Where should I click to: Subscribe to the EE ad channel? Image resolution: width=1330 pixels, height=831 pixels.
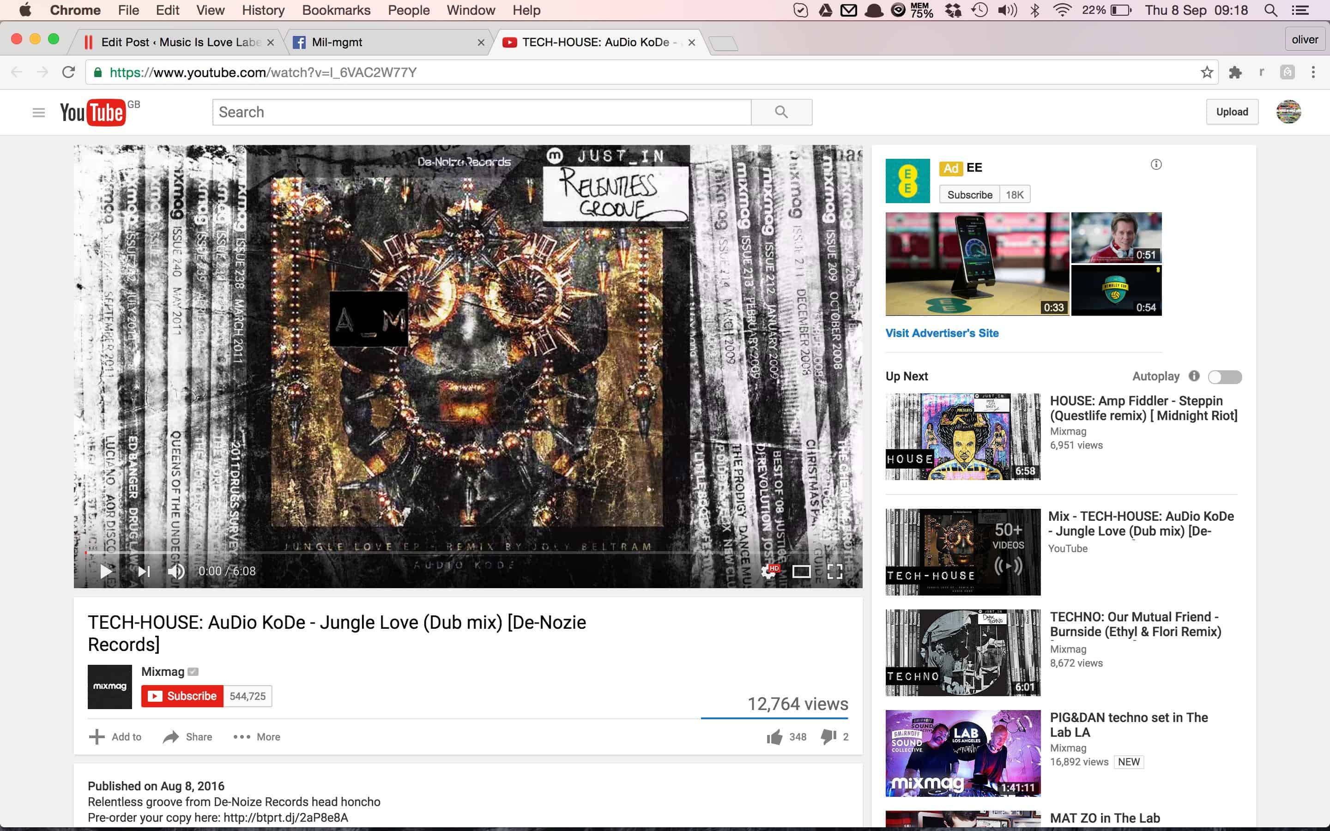pos(969,194)
